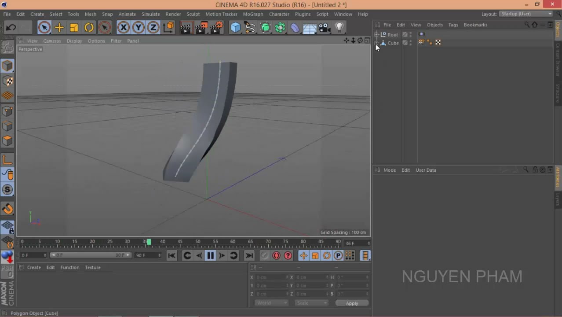Click the end frame 90 F field

click(148, 255)
